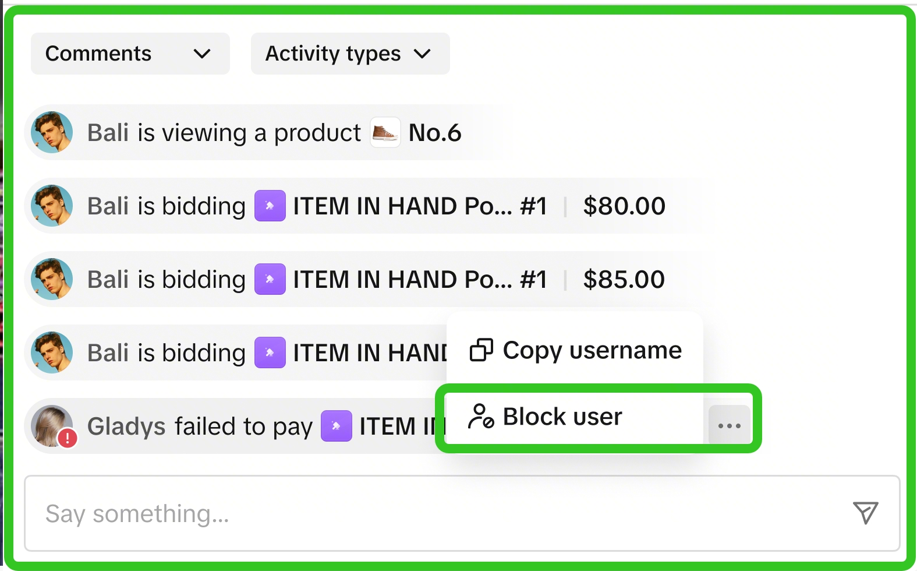Open the three-dots more options button
This screenshot has height=571, width=917.
point(730,426)
